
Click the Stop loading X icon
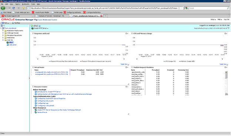19,8
